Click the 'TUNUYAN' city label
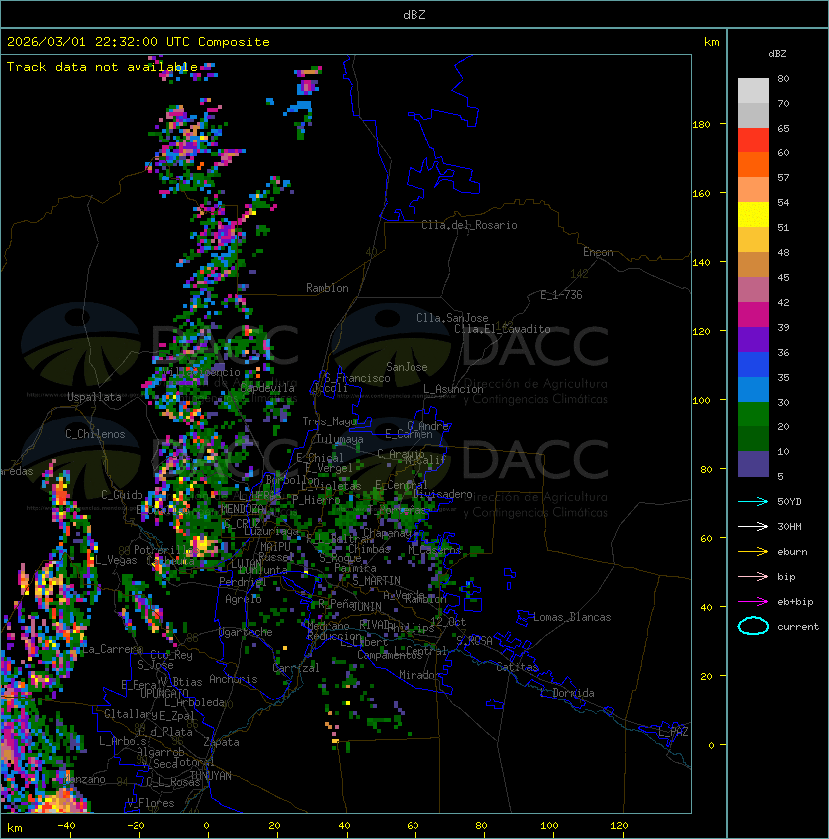 pos(211,776)
